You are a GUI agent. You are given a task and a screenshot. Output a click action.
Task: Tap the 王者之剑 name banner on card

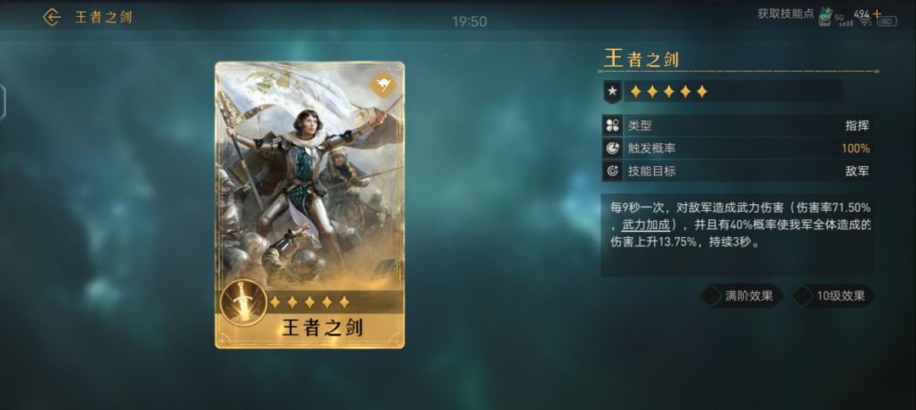click(322, 328)
